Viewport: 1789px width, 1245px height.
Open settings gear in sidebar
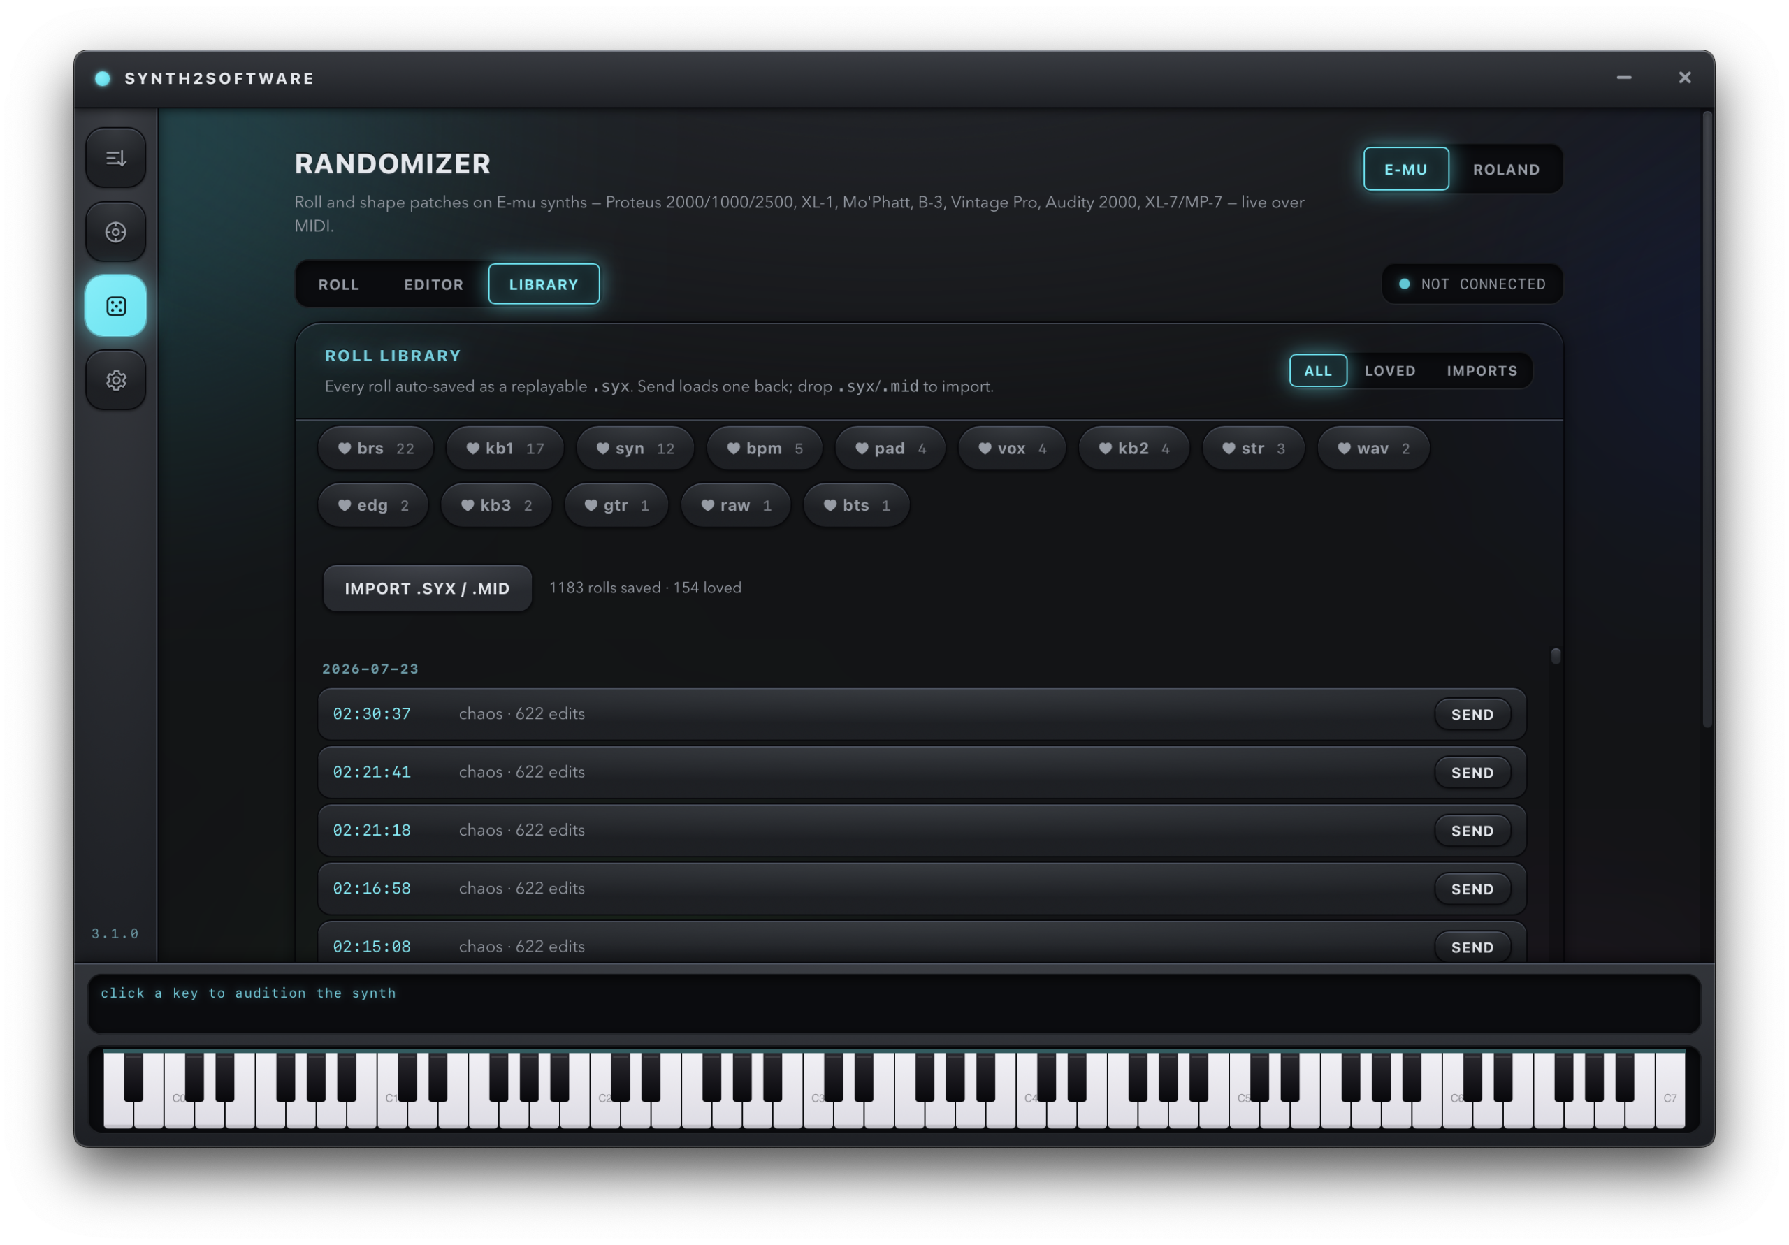click(115, 380)
